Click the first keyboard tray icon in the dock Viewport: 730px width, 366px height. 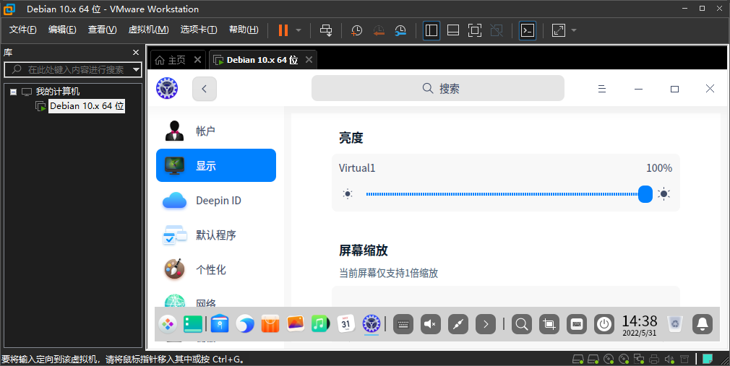pos(403,324)
